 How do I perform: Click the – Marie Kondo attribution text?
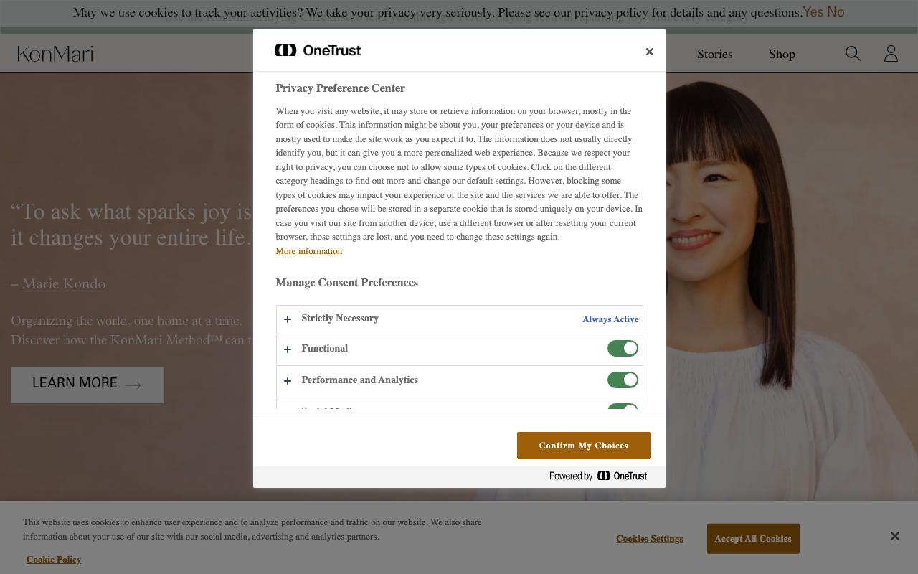(x=58, y=284)
